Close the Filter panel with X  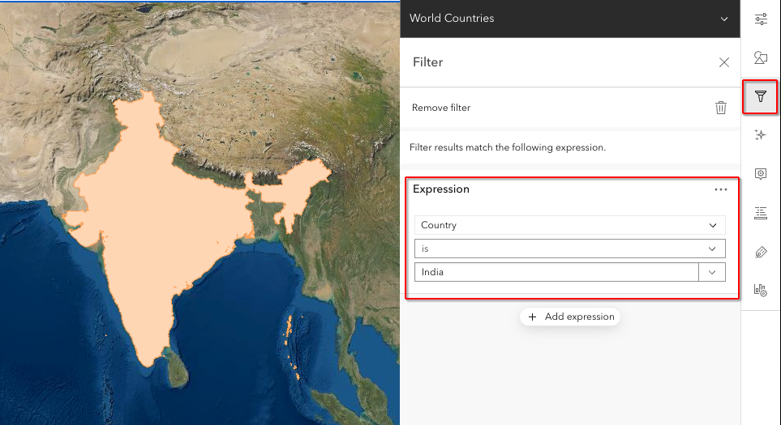point(723,62)
